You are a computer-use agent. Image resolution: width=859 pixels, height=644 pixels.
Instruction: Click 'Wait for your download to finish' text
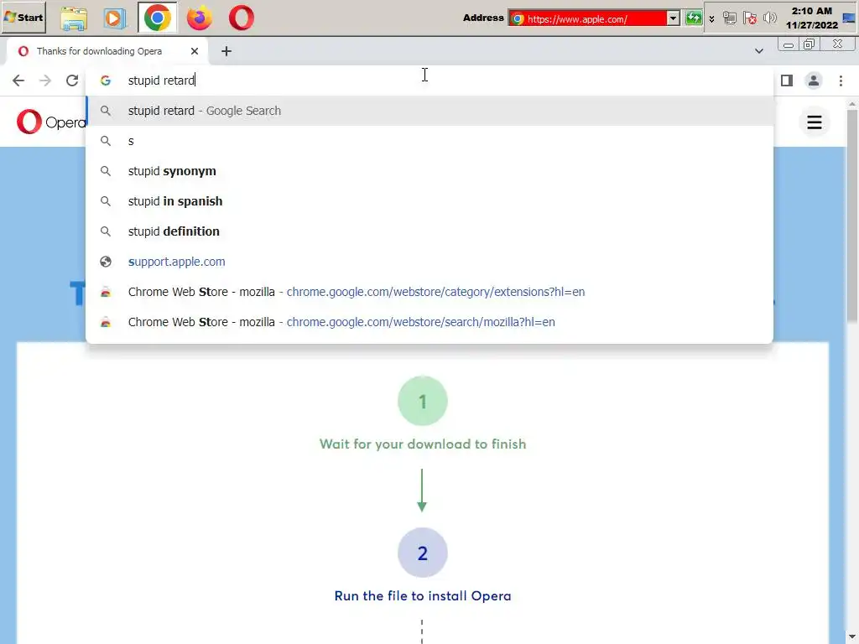tap(423, 444)
